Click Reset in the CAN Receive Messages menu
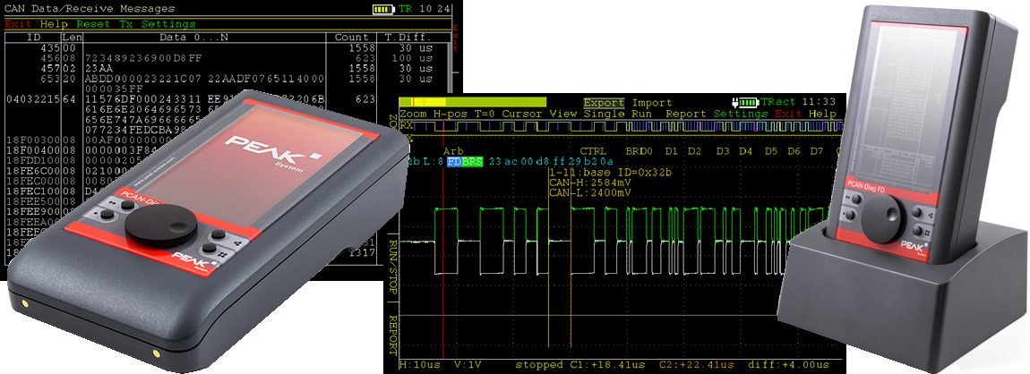Image resolution: width=1030 pixels, height=374 pixels. click(x=93, y=23)
